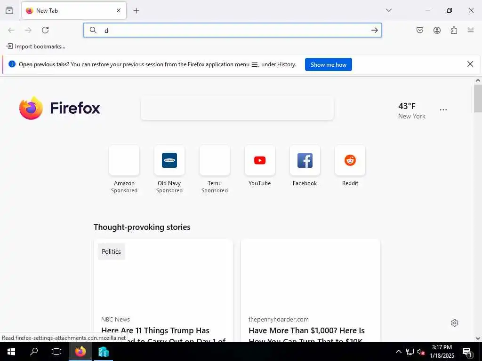Image resolution: width=482 pixels, height=361 pixels.
Task: Open the Facebook shortcut
Action: [x=305, y=166]
